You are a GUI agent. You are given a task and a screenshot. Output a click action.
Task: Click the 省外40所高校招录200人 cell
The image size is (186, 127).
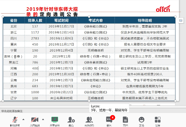coord(145,74)
